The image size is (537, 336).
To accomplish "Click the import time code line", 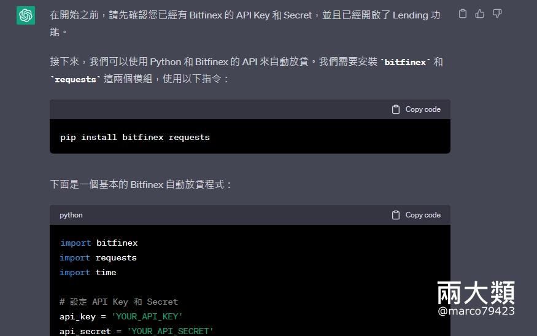I will [88, 272].
